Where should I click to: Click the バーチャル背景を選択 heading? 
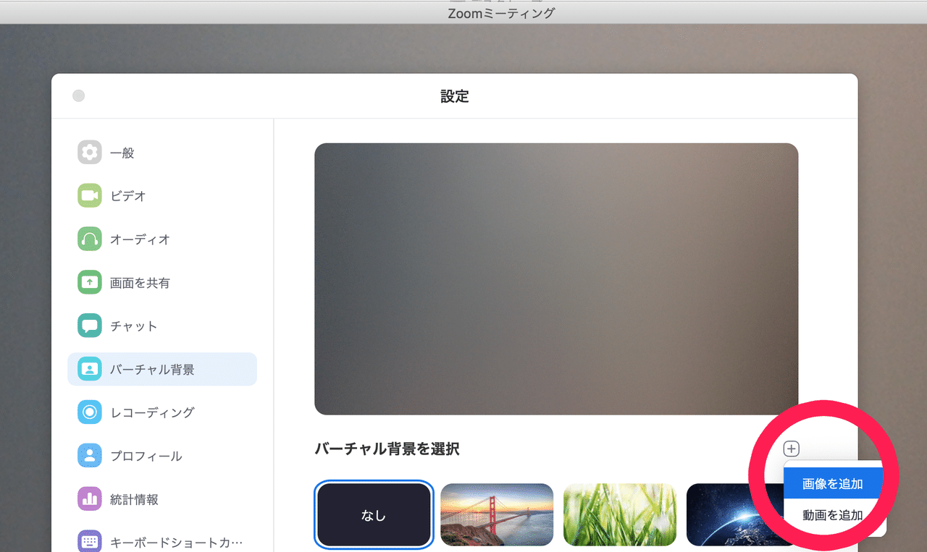[387, 449]
